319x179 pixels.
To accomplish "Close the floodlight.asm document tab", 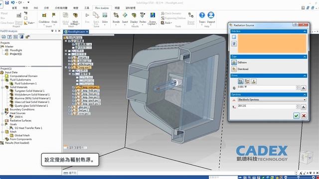I will [x=87, y=32].
